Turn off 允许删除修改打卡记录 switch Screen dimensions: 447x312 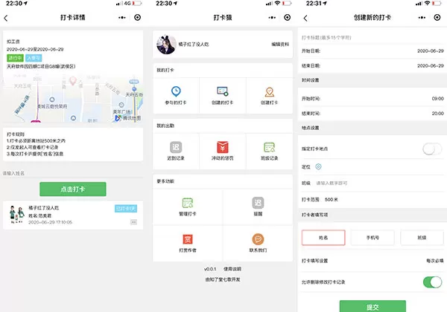click(x=432, y=282)
